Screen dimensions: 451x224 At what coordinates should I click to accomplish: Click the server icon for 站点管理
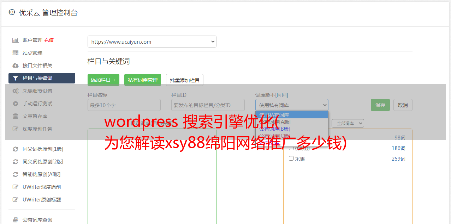pyautogui.click(x=16, y=53)
